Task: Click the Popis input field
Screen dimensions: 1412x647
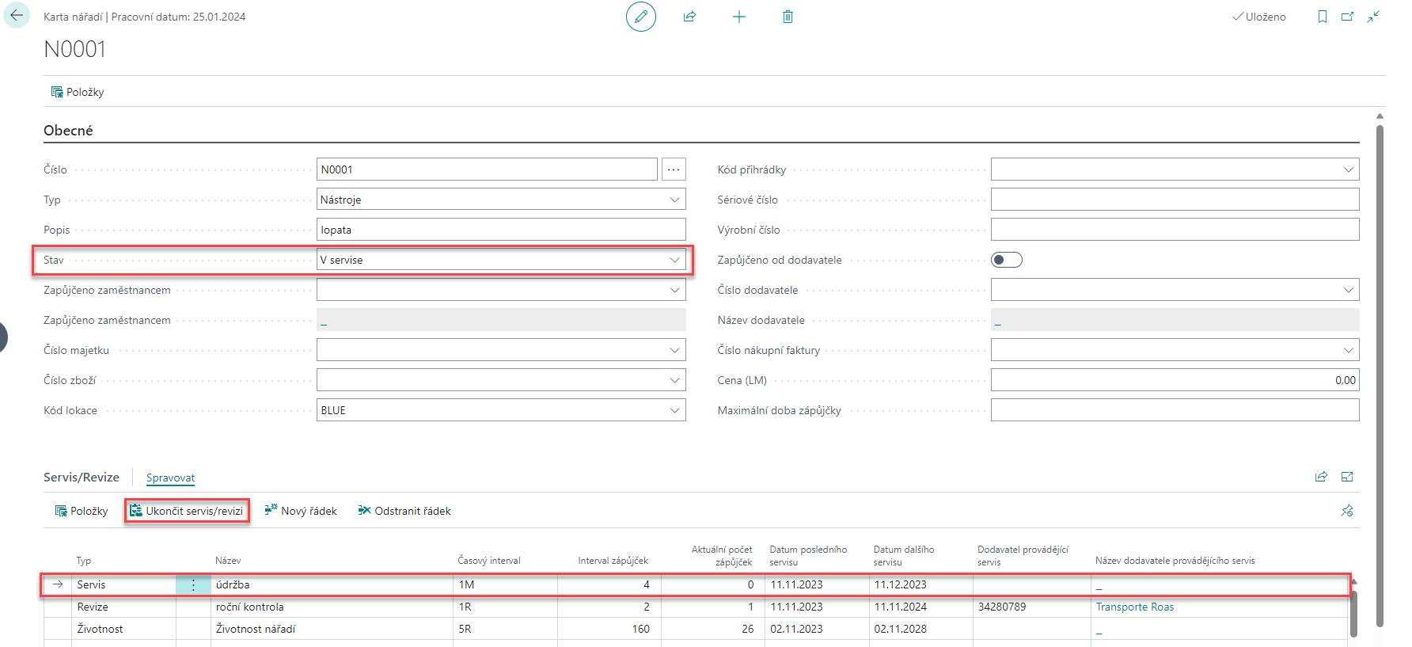Action: click(500, 230)
